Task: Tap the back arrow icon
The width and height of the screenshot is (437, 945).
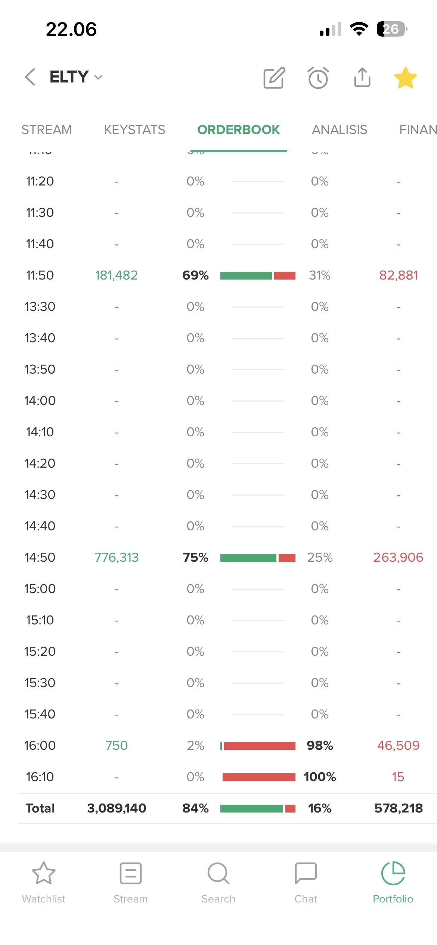Action: 30,77
